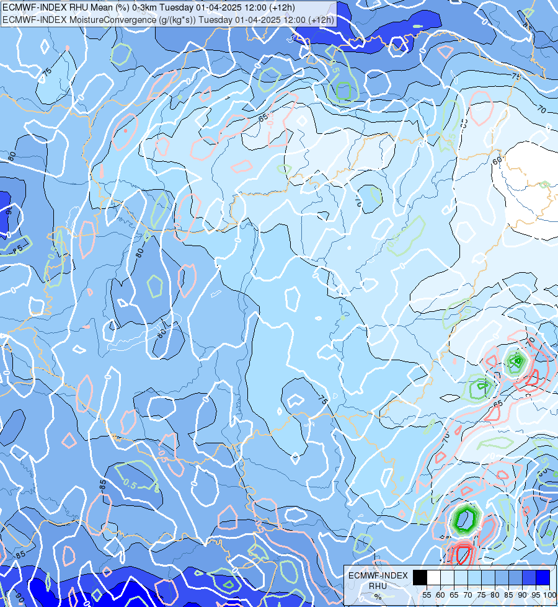
Task: Click the ECMWF-INDEX label in the legend
Action: pyautogui.click(x=378, y=575)
